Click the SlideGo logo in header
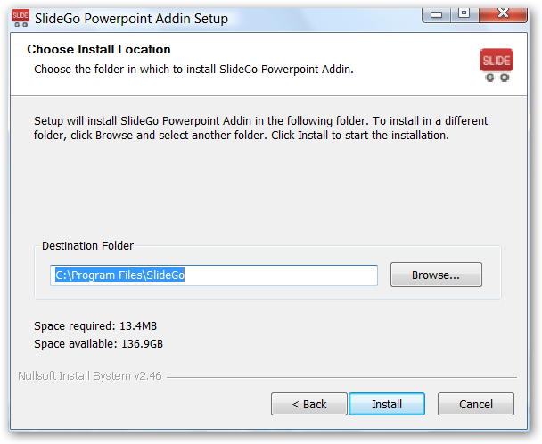This screenshot has height=444, width=542. point(497,65)
